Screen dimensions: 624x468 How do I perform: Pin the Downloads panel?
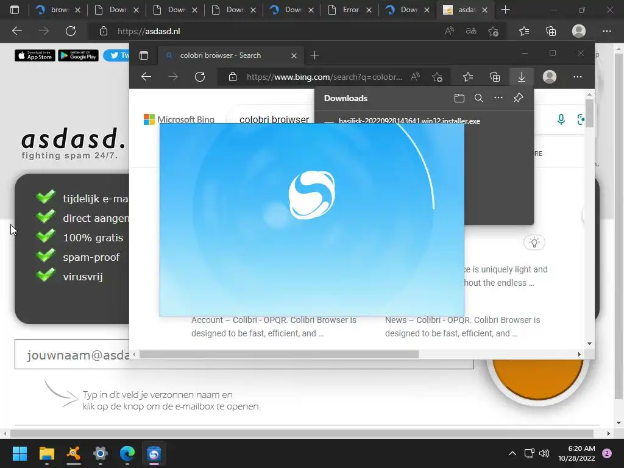(518, 98)
